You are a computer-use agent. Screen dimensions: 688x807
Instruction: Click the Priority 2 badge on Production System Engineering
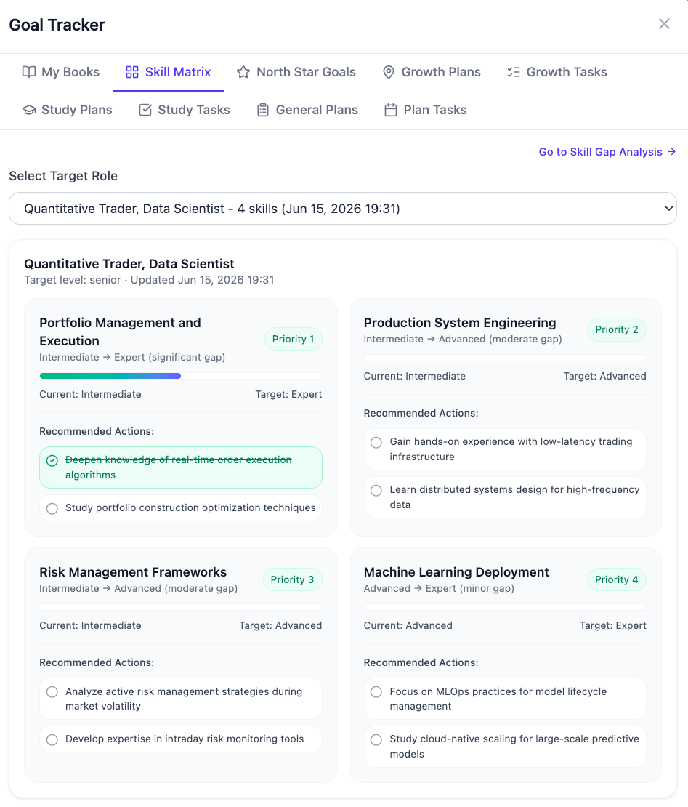pyautogui.click(x=617, y=329)
